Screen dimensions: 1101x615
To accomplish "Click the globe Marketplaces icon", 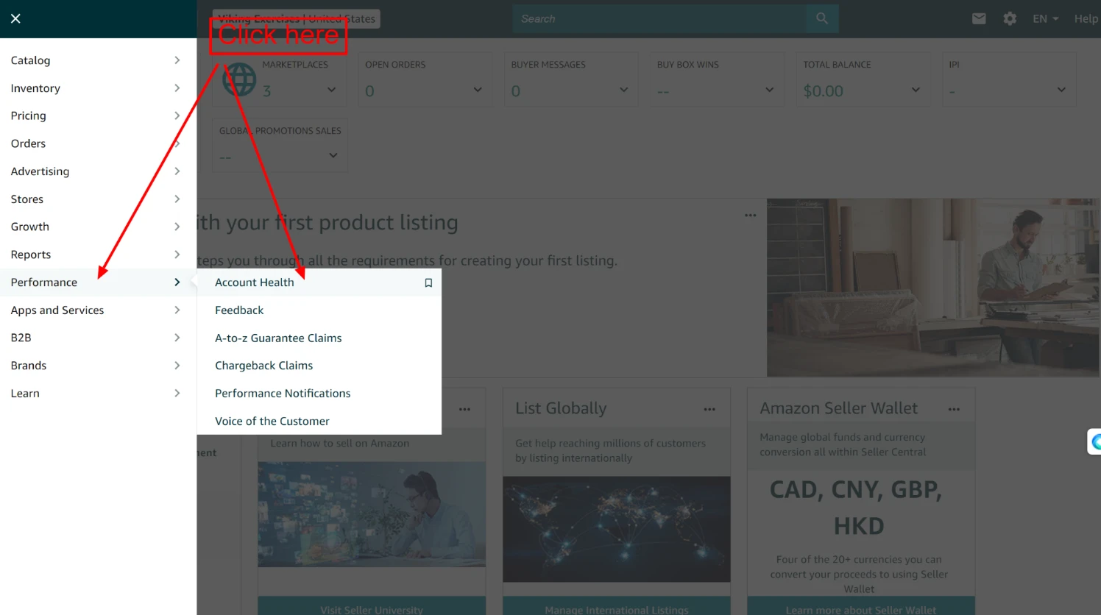I will click(240, 79).
